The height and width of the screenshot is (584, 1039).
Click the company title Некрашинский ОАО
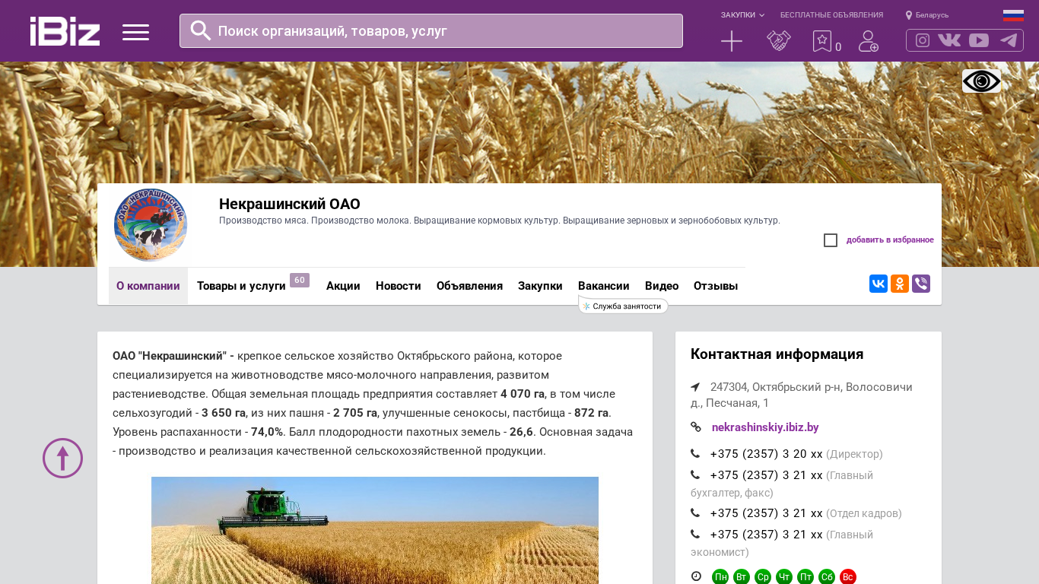click(290, 204)
